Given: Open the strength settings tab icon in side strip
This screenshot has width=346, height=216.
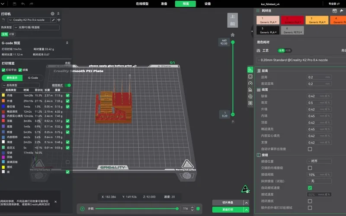Looking at the screenshot, I should 250,76.
